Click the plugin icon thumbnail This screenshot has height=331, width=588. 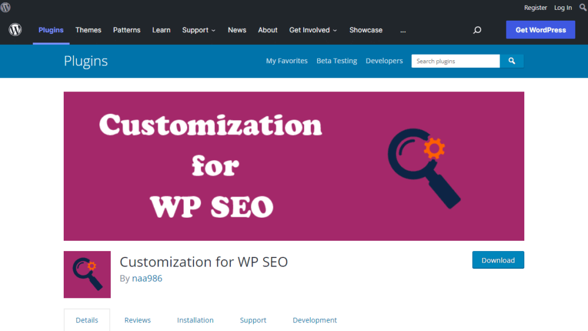coord(87,274)
